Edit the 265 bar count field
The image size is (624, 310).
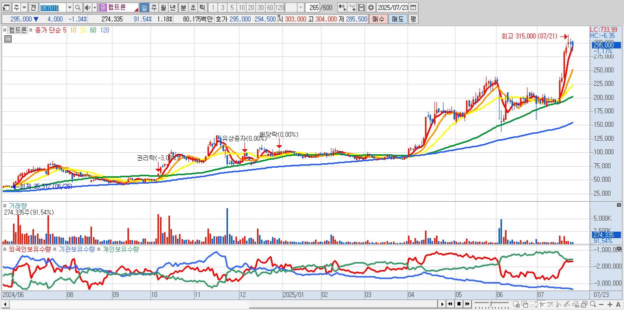(312, 7)
